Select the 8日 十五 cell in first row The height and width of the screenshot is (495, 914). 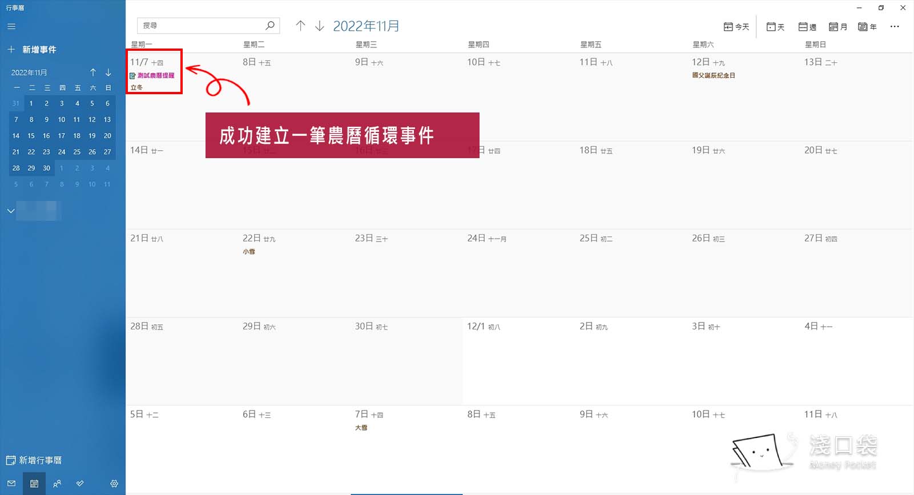pos(294,97)
